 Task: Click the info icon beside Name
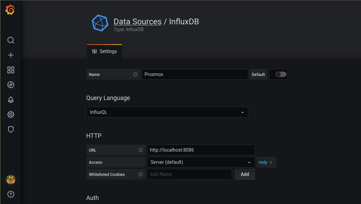coord(135,74)
